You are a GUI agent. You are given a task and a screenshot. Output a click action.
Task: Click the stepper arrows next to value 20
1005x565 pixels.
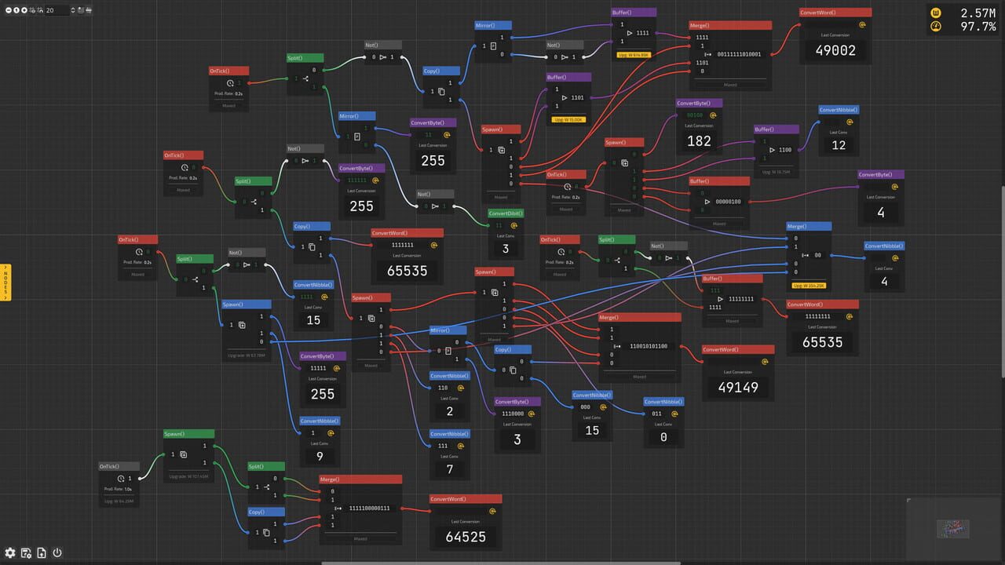(73, 10)
